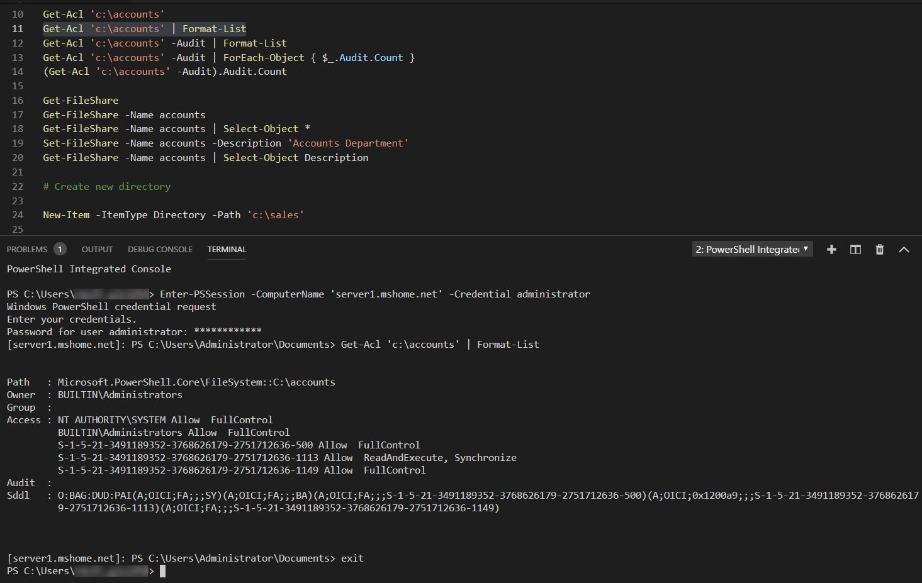
Task: Switch to the DEBUG CONSOLE tab
Action: [x=160, y=250]
